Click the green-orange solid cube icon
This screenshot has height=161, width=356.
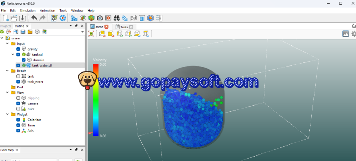(x=91, y=18)
